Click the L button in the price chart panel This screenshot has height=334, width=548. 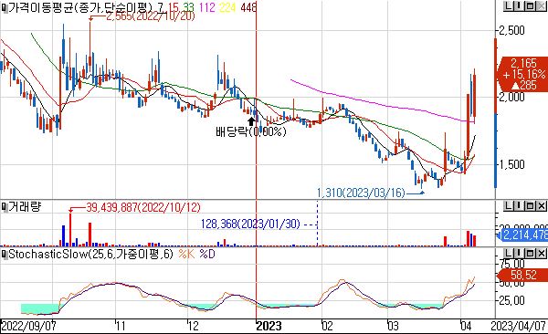tap(508, 6)
